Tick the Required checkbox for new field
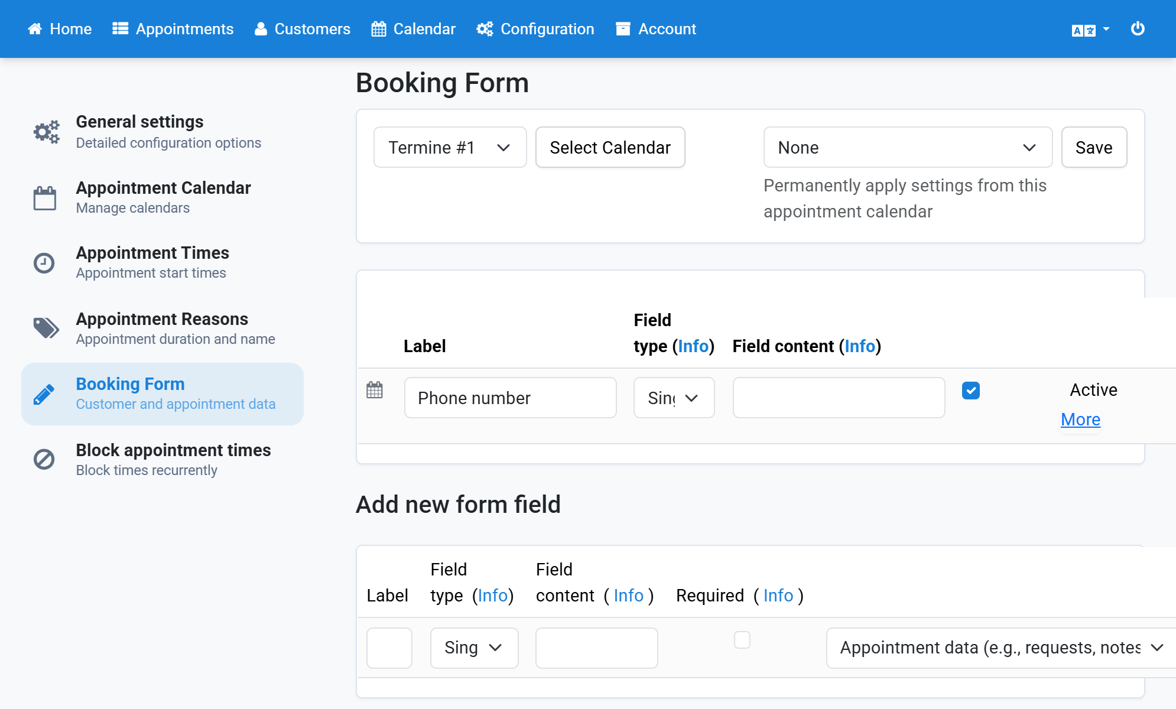This screenshot has width=1176, height=709. [742, 640]
